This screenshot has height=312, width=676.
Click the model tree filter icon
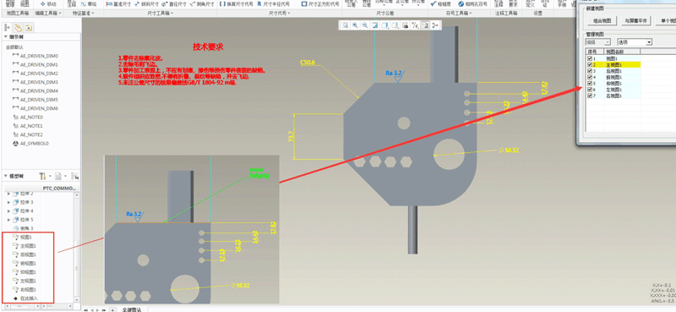pyautogui.click(x=74, y=176)
